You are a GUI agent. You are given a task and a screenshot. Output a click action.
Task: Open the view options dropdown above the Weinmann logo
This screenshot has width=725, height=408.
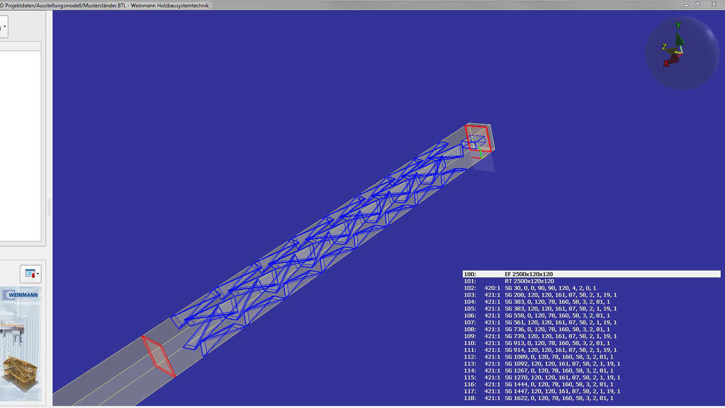[31, 274]
